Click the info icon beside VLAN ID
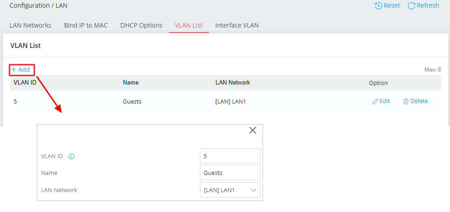This screenshot has height=212, width=450. point(71,156)
